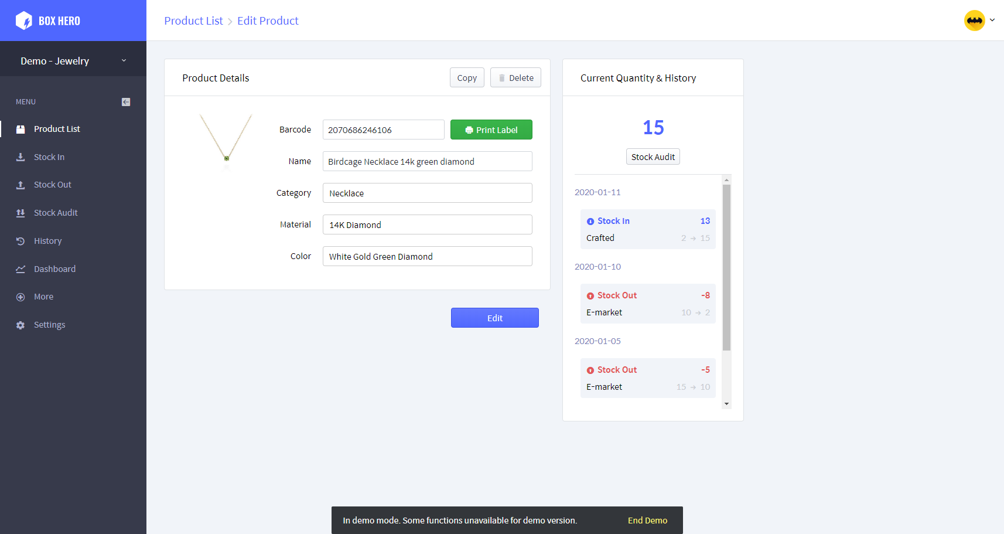Click the E-market entry for 2020-01-05

click(x=604, y=387)
